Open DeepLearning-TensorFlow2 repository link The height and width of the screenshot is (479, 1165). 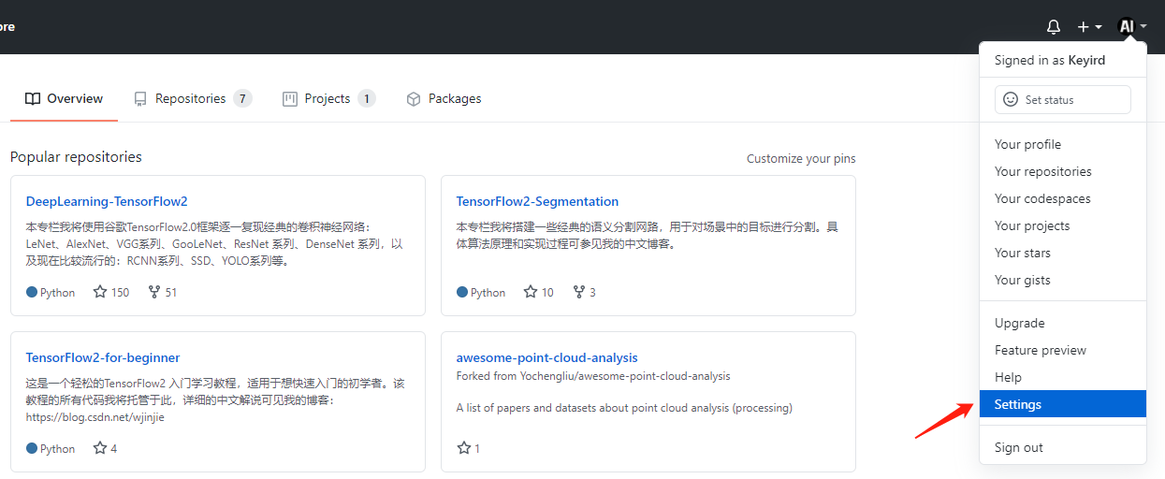tap(107, 201)
